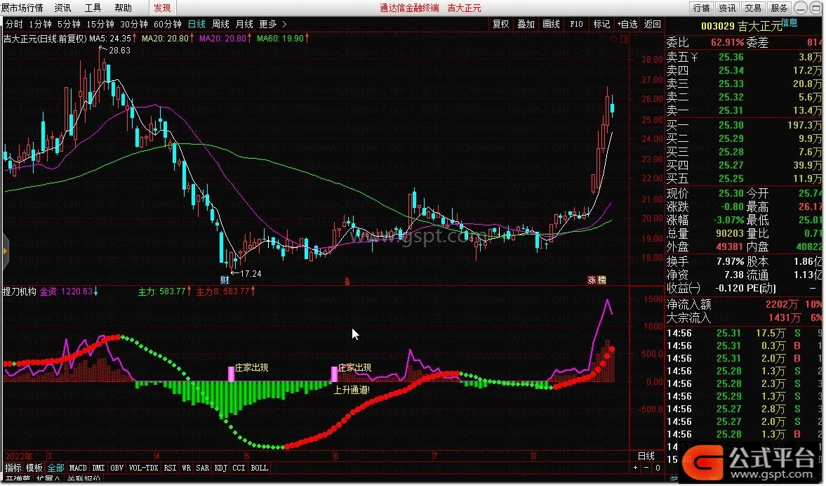
Task: Switch indicator to OBV
Action: click(x=117, y=468)
